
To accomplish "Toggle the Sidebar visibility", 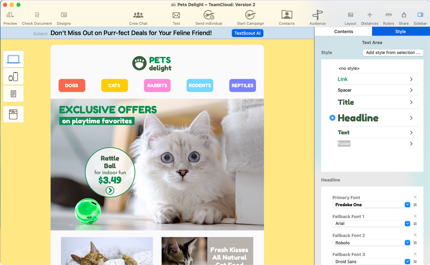I will pos(420,17).
